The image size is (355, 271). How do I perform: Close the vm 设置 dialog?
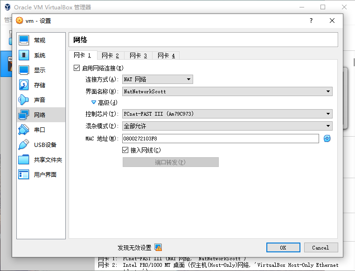332,21
